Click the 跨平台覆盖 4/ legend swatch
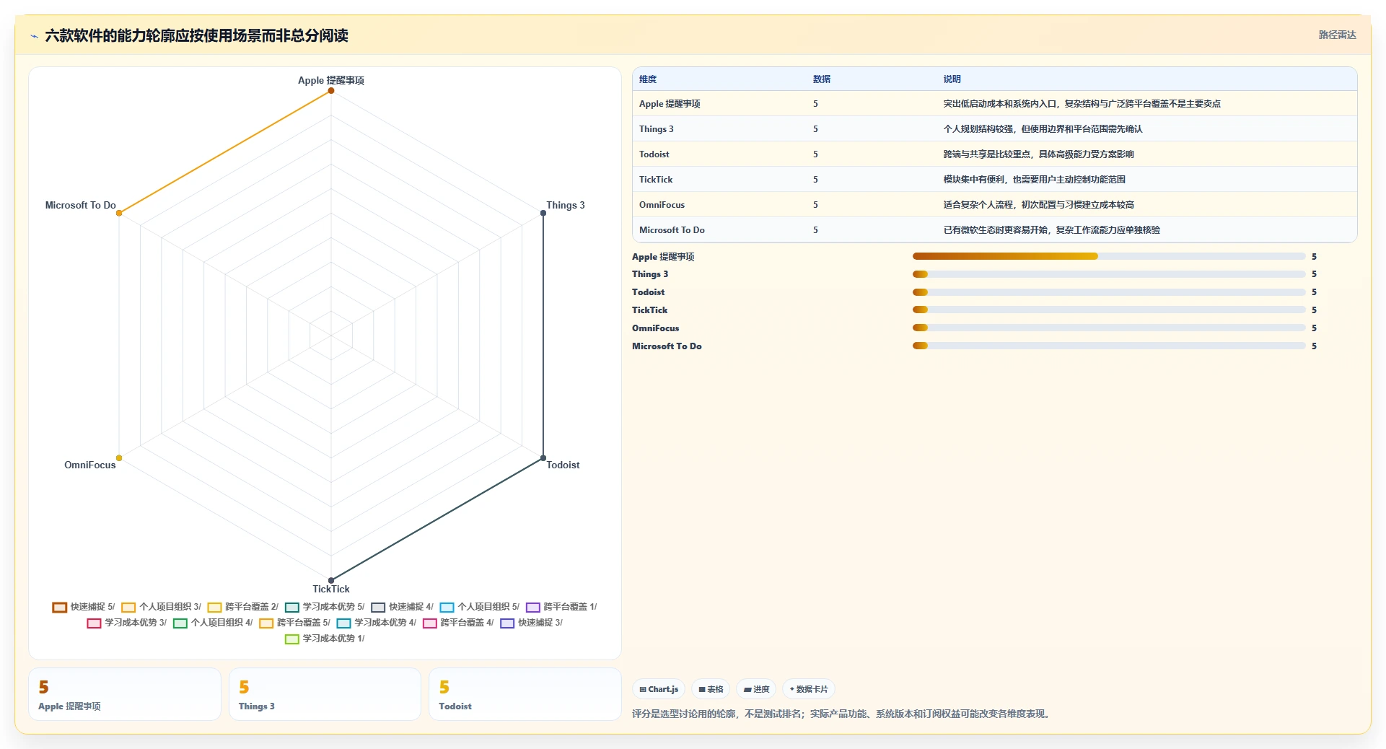 click(x=429, y=623)
